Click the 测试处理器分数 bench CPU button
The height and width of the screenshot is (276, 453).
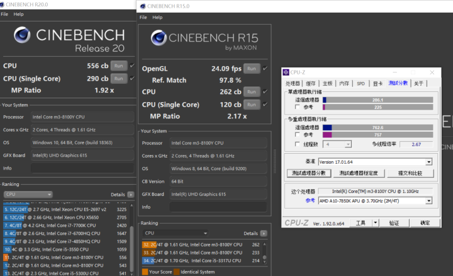click(309, 173)
